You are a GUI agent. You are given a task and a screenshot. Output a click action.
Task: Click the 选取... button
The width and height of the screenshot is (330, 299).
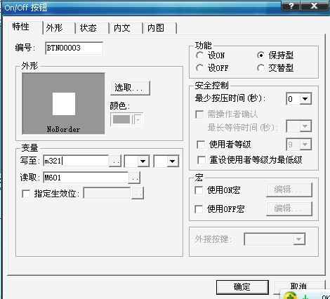pos(130,88)
